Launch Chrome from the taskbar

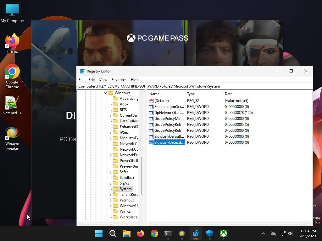tap(154, 233)
